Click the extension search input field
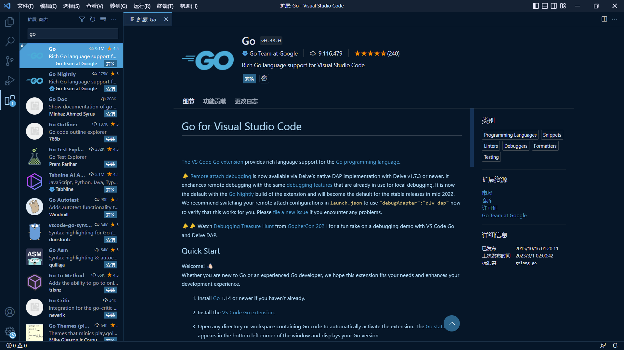The image size is (624, 350). 73,34
